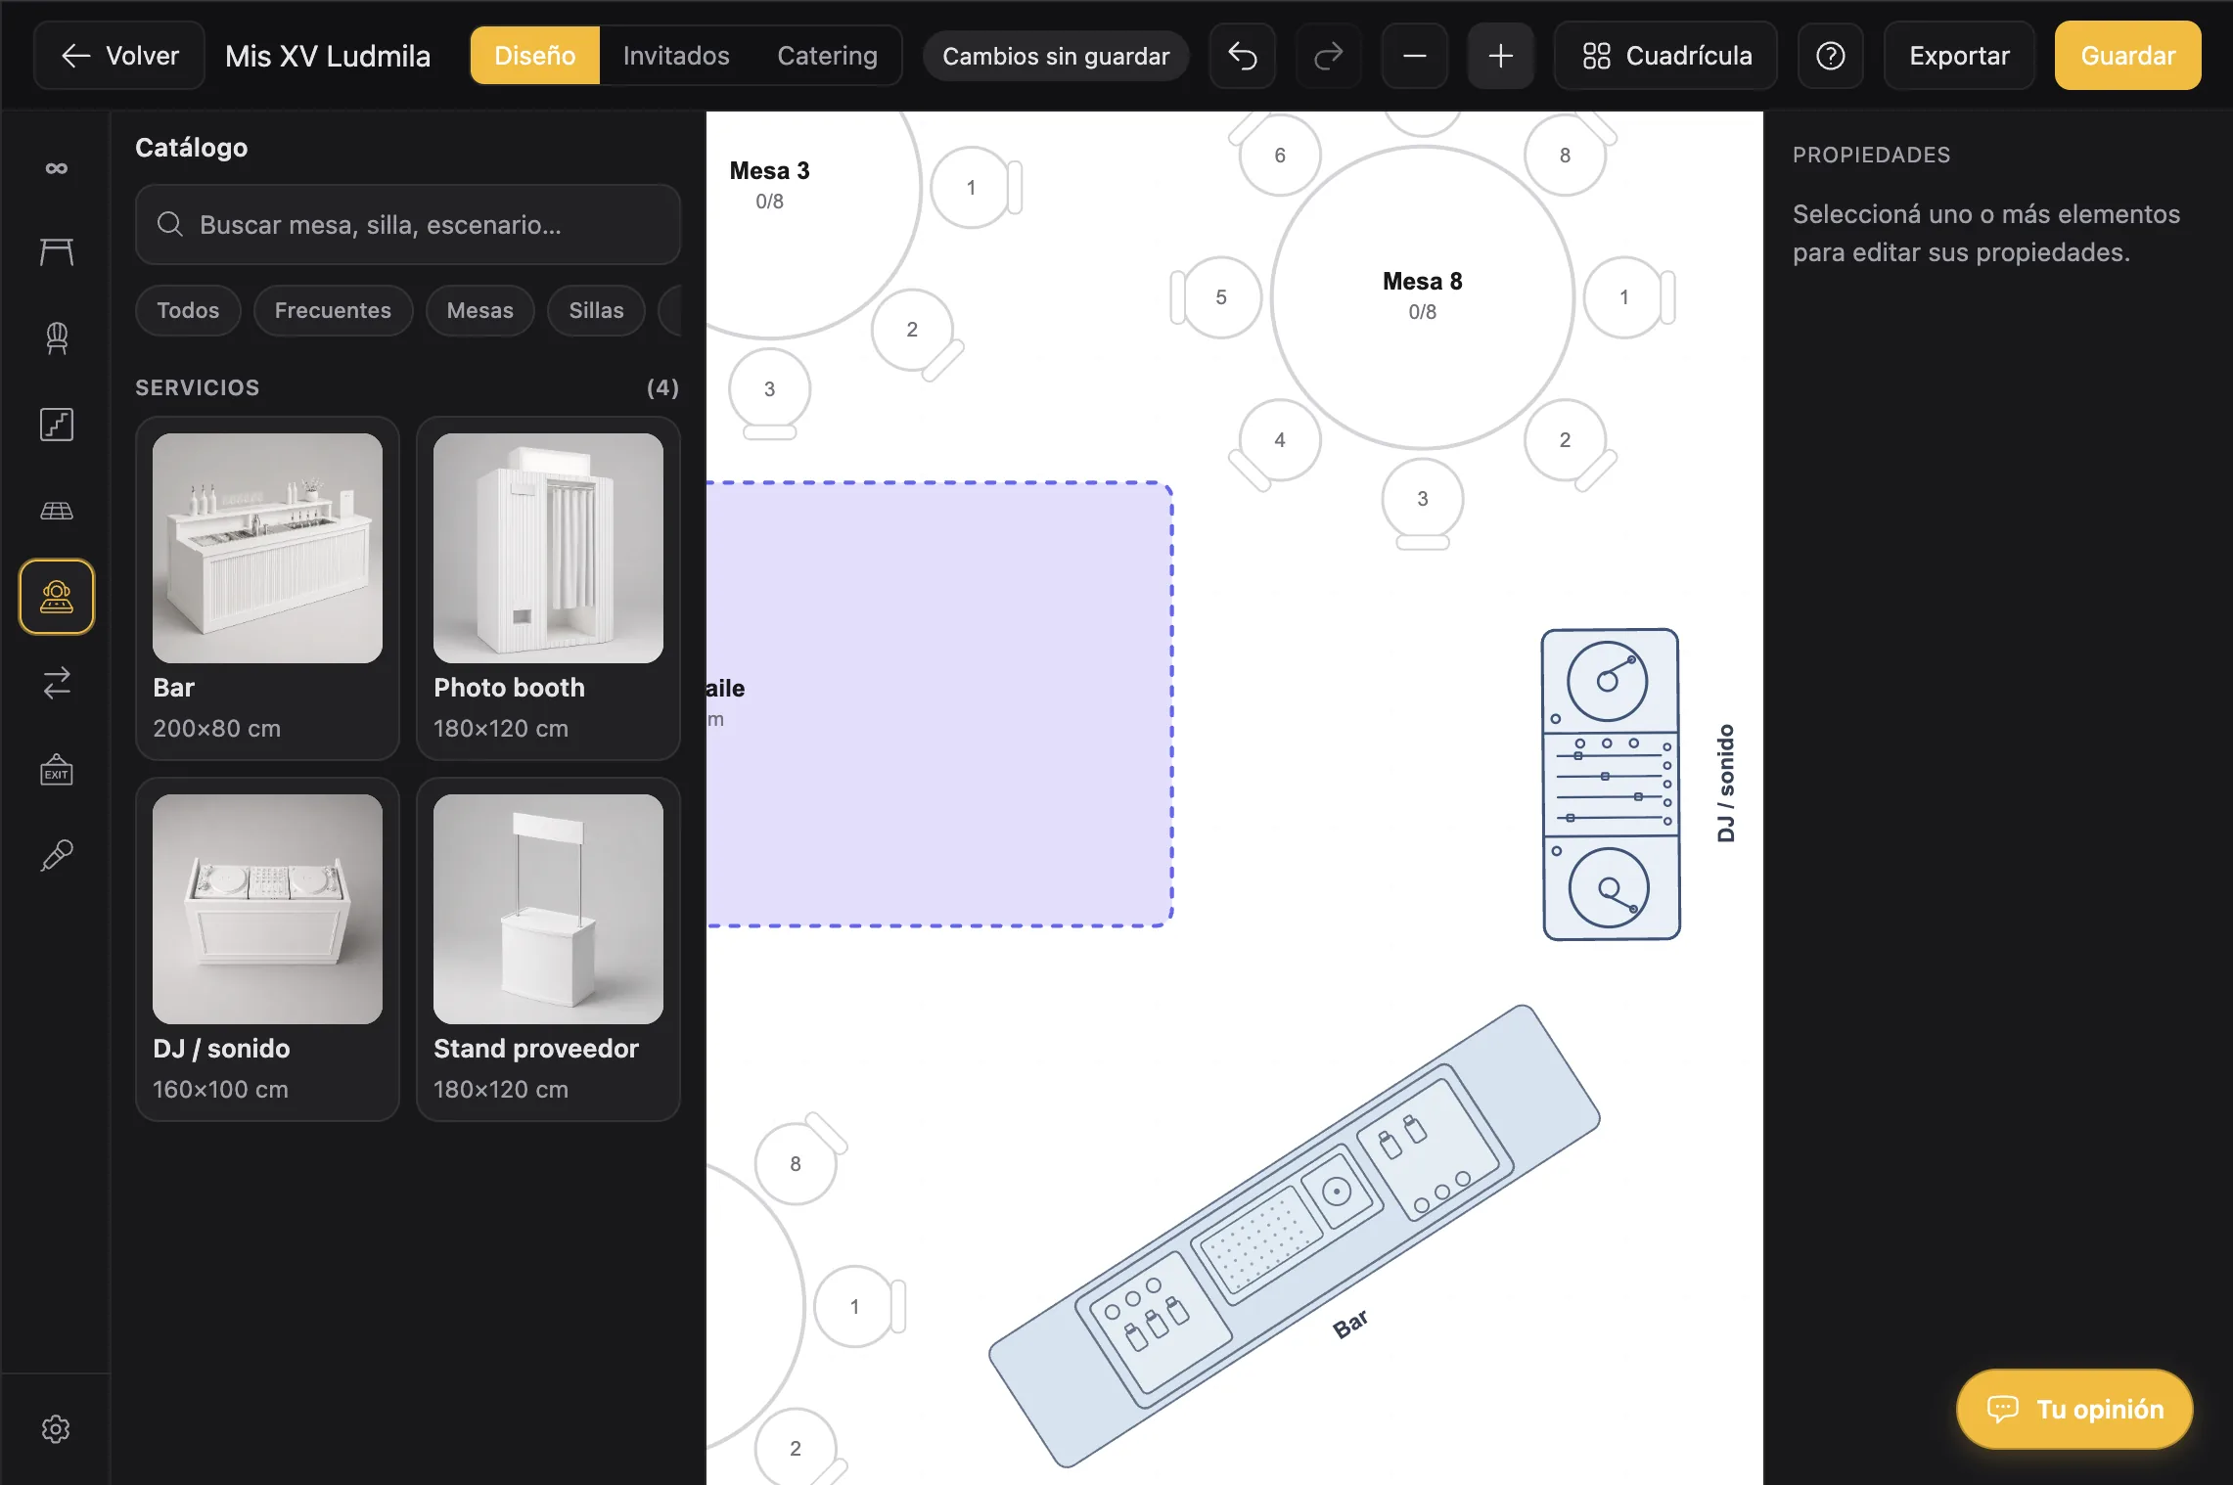Select the DJ services sidebar icon
This screenshot has height=1485, width=2233.
pyautogui.click(x=57, y=597)
